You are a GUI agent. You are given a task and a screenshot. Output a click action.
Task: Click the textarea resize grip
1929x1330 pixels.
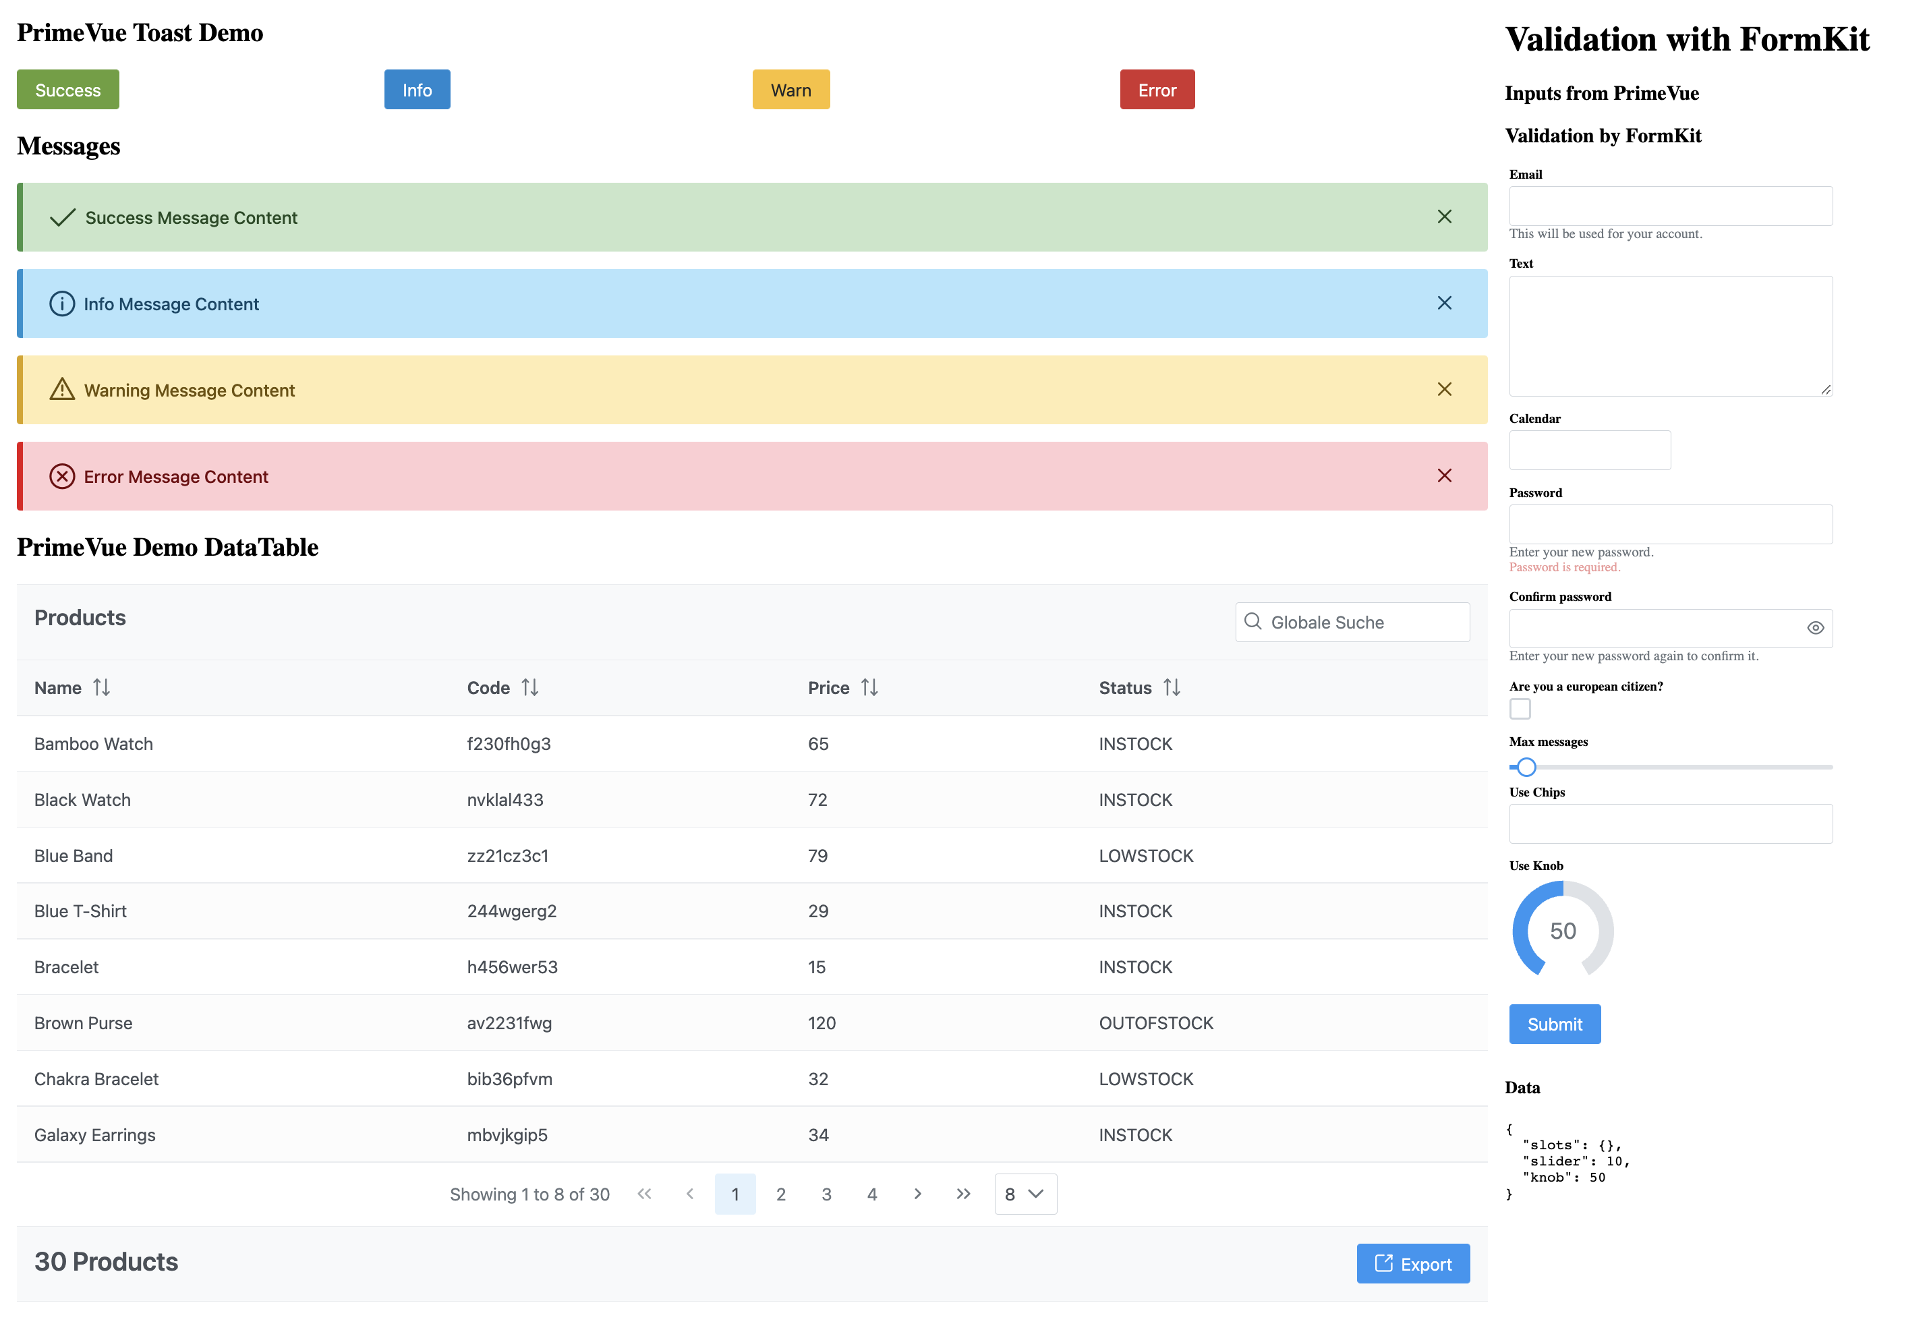(1826, 389)
